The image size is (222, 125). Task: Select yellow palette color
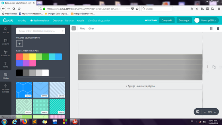tap(33, 57)
